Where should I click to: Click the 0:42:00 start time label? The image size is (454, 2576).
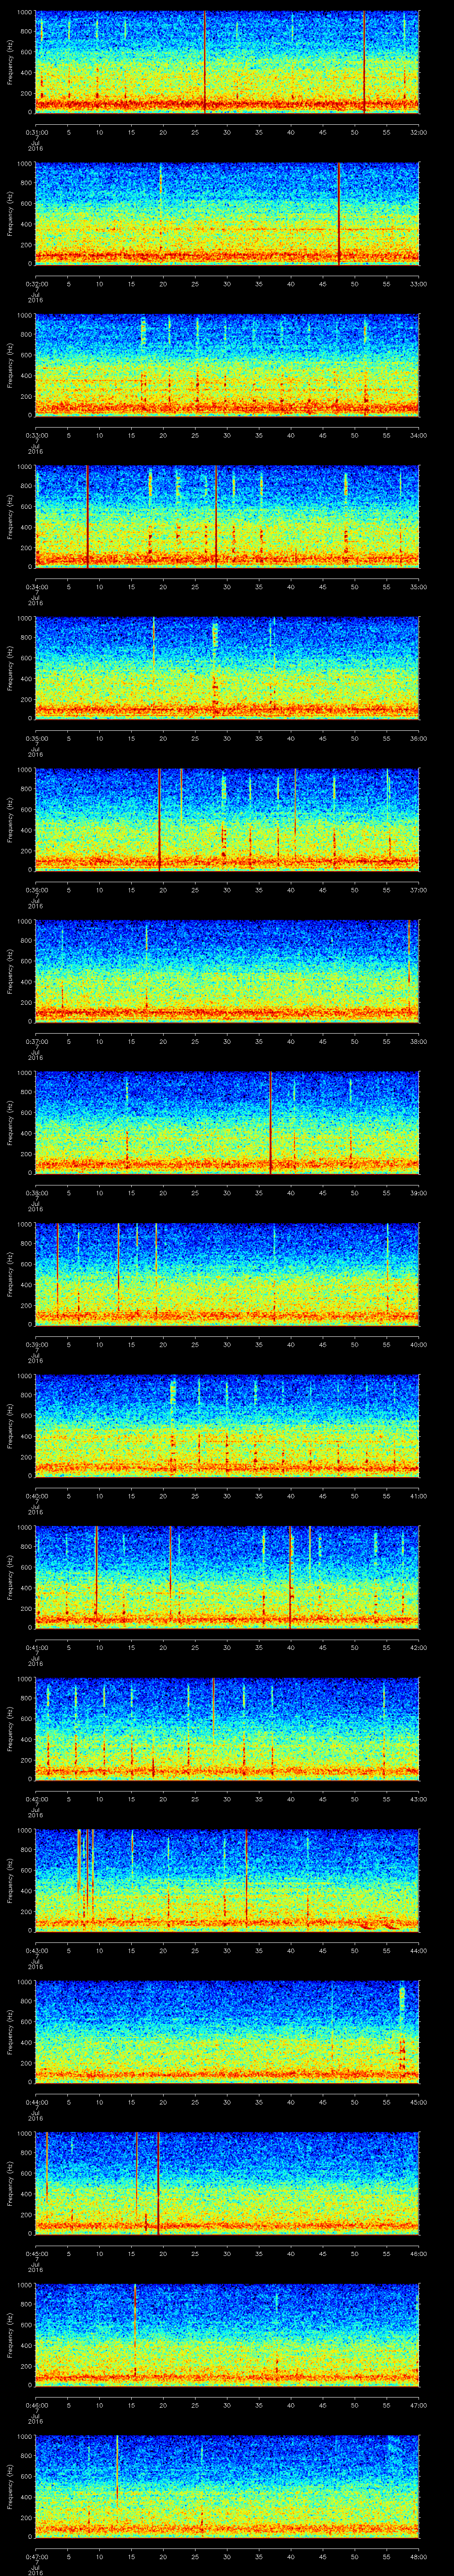click(37, 1798)
